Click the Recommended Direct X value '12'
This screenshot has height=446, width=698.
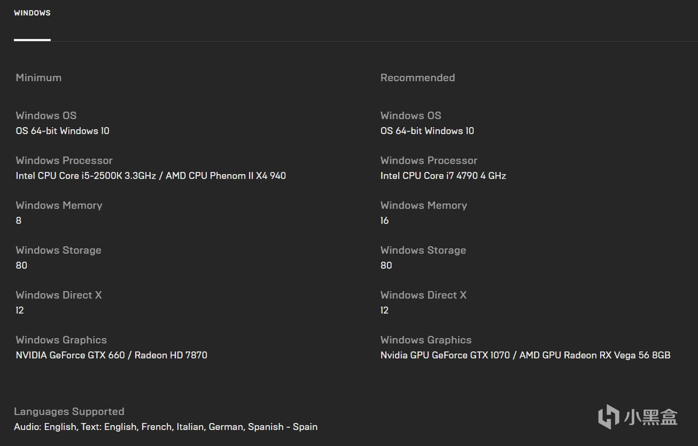[x=384, y=310]
